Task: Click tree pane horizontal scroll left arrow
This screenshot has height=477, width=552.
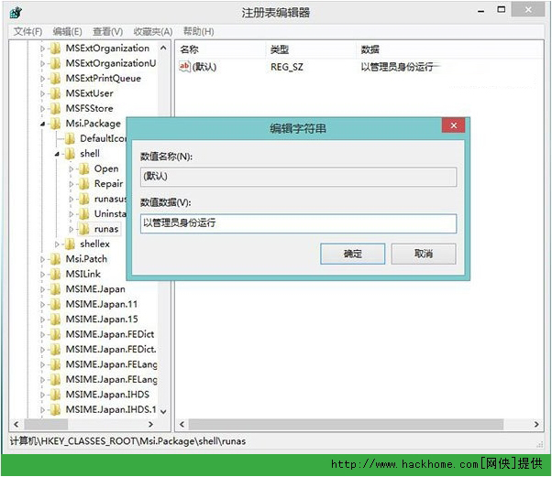Action: pos(17,424)
